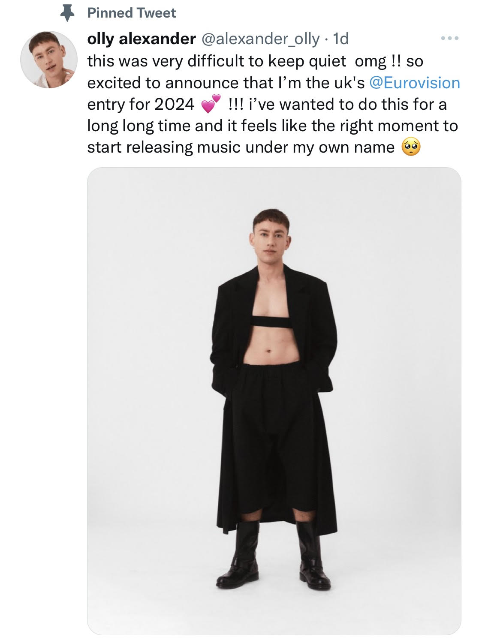Viewport: 482px width, 640px height.
Task: Click the pin icon above the tweet
Action: [66, 13]
